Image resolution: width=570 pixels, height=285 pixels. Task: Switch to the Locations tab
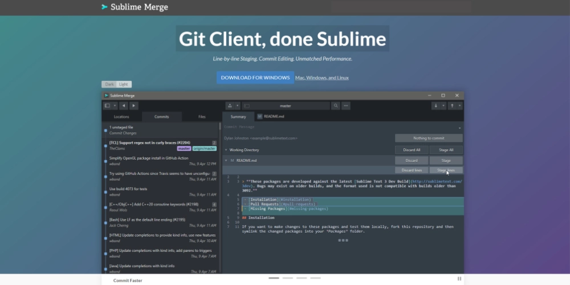[x=121, y=117]
